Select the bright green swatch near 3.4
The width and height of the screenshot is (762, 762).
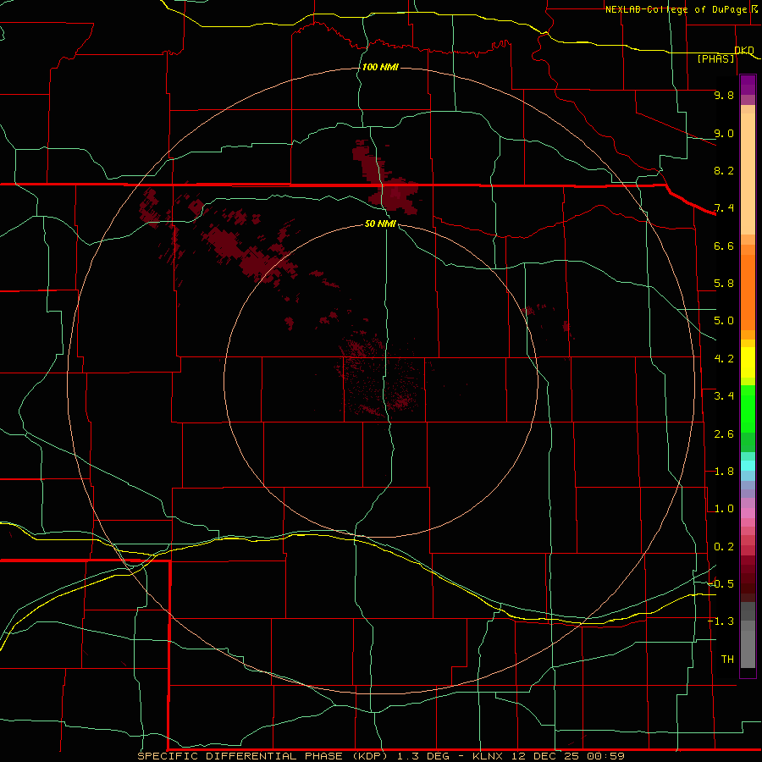coord(748,408)
